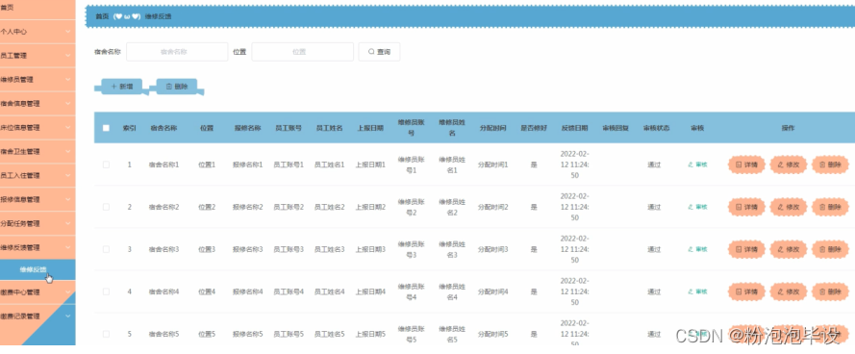Click the 上报日期 column header

point(370,128)
